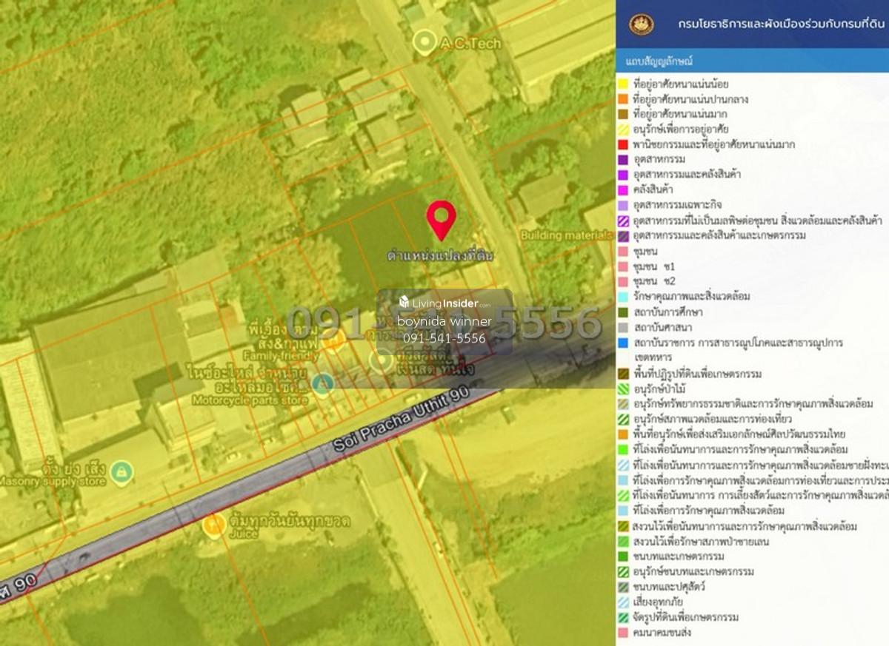Click the red land parcel location pin
The image size is (889, 646).
(x=441, y=220)
